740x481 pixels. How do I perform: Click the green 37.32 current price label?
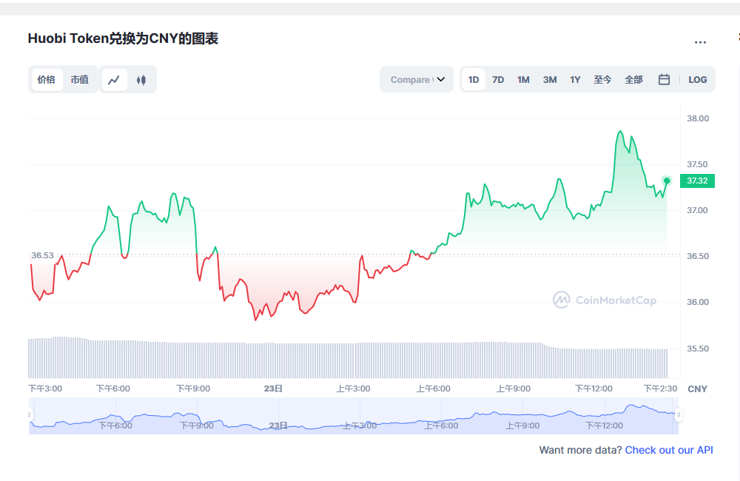coord(697,181)
